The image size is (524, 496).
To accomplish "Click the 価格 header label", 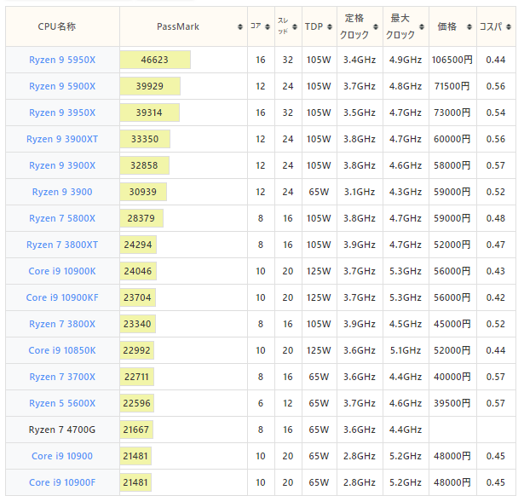I will point(447,26).
